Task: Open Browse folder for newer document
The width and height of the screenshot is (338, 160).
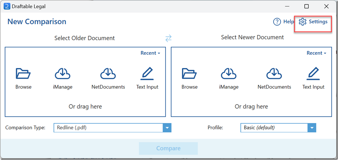Action: click(x=189, y=74)
